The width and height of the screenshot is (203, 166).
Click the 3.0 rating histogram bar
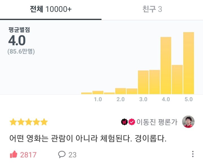pos(143,82)
